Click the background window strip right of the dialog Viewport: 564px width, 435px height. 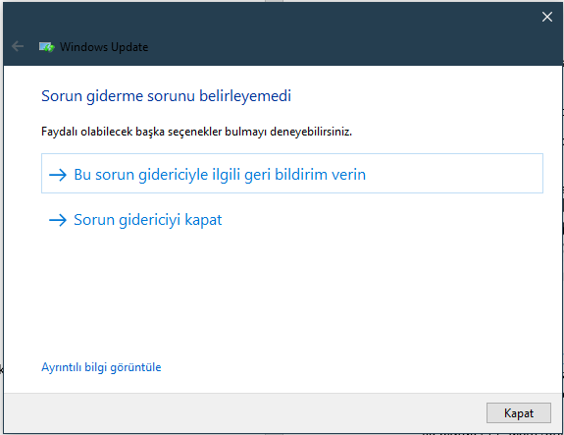(x=563, y=216)
